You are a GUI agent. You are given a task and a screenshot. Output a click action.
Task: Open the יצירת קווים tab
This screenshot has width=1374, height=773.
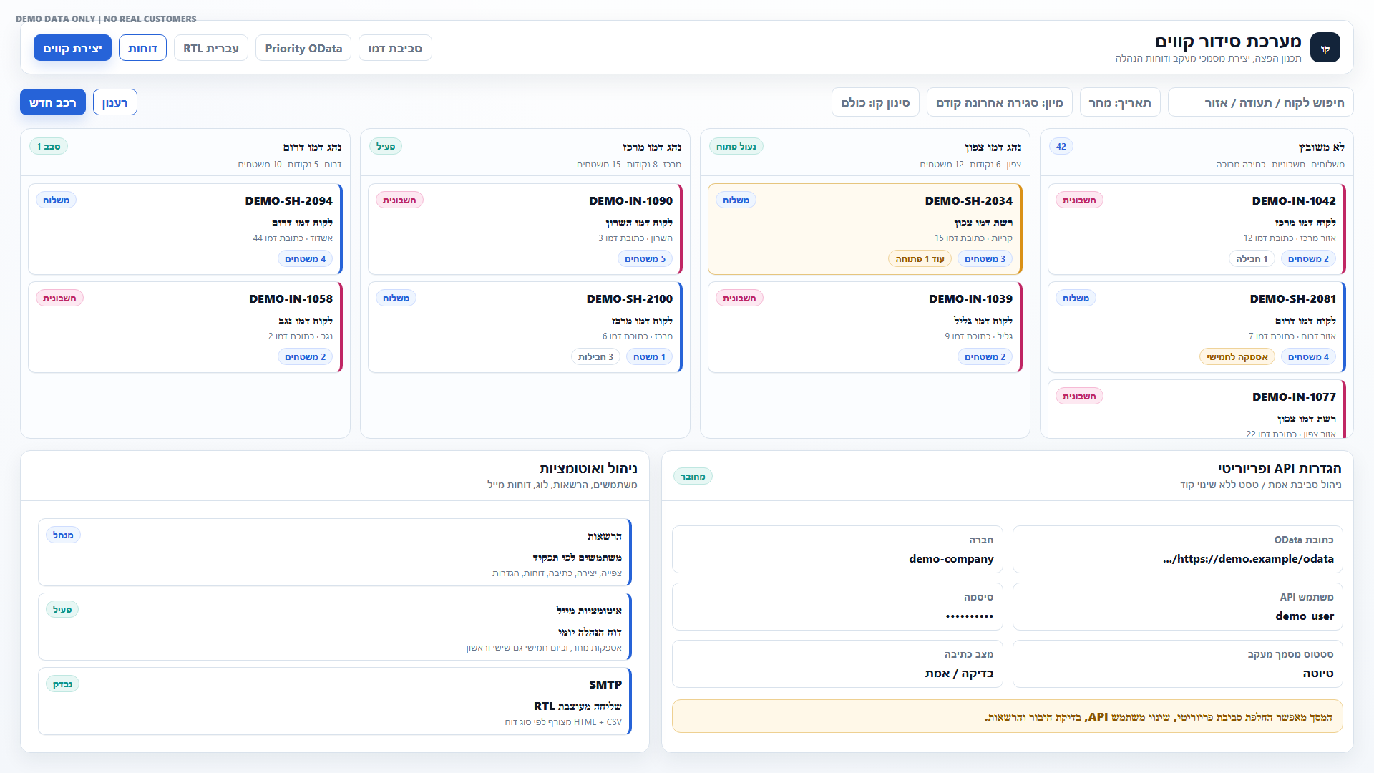click(72, 48)
